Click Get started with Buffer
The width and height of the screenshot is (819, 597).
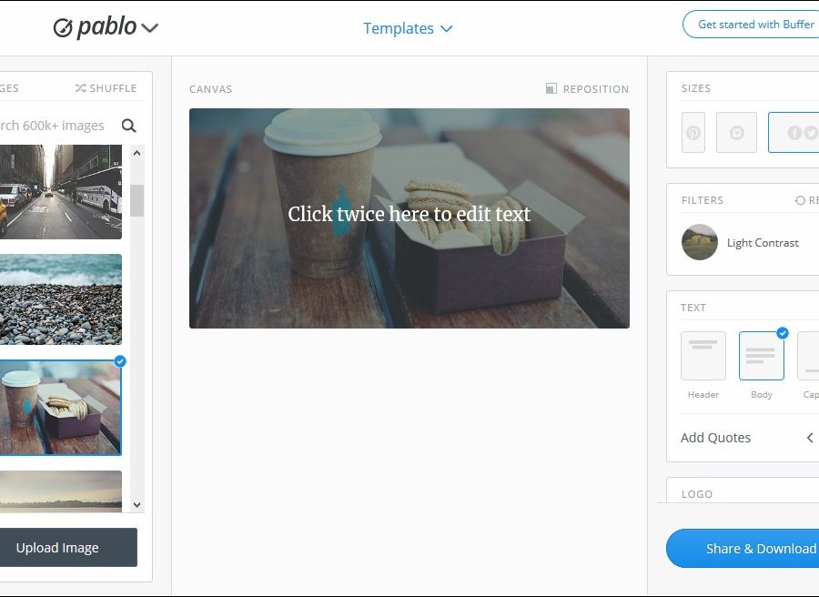[x=751, y=25]
